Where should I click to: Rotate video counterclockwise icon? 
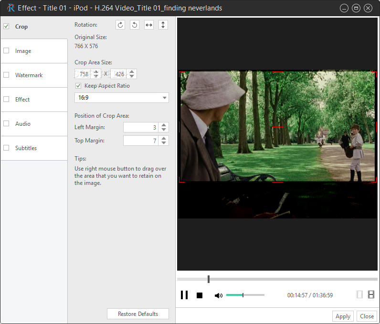pos(135,25)
